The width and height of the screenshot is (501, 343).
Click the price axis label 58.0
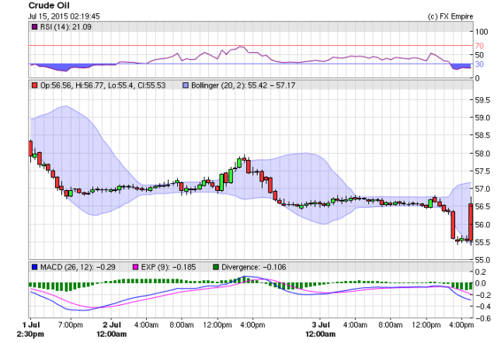482,154
